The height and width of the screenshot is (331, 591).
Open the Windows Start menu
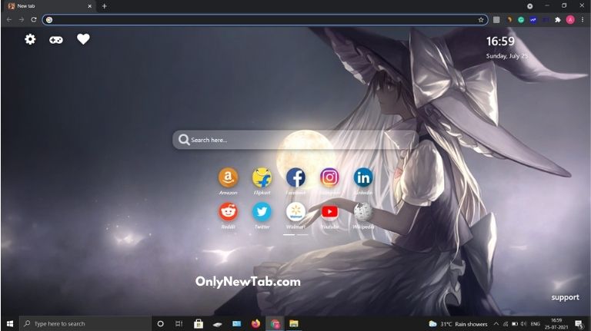click(x=10, y=323)
